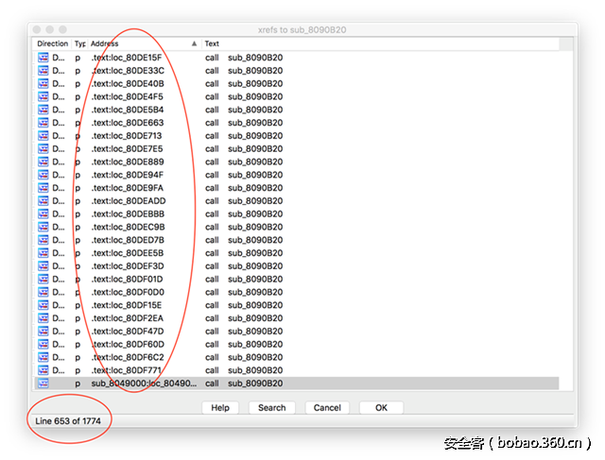Click xref icon for loc_80DF2EA row
Screen dimensions: 605x460
pos(43,318)
